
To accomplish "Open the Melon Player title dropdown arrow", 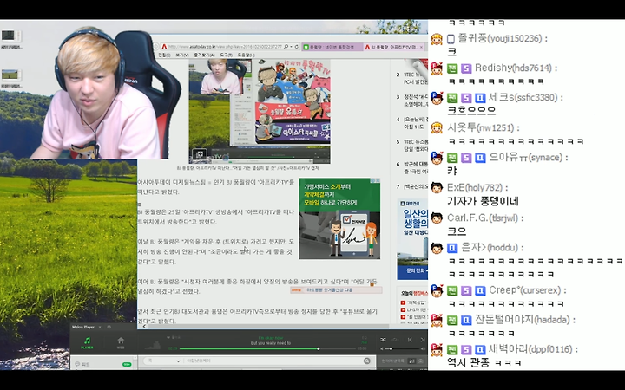I will pos(100,327).
